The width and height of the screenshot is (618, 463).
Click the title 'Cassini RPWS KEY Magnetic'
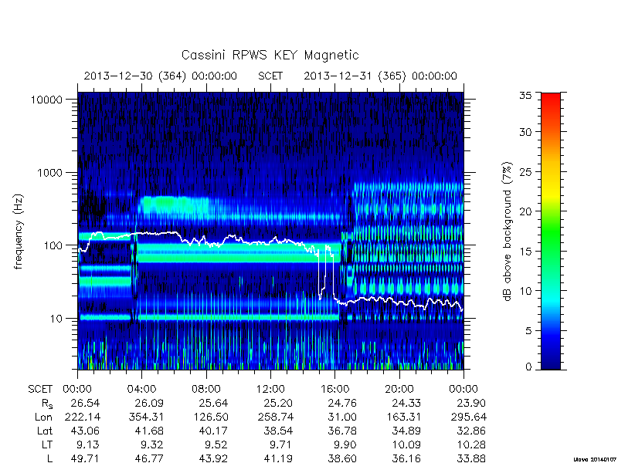pos(270,55)
